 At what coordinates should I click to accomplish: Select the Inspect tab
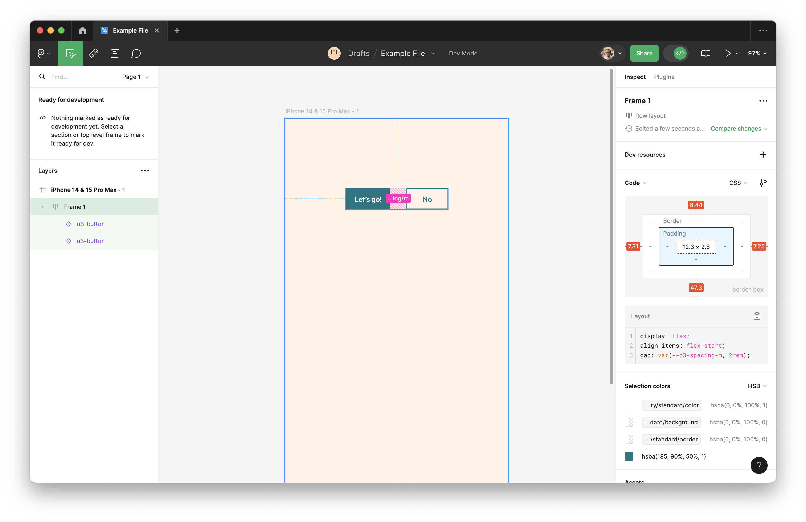(635, 77)
